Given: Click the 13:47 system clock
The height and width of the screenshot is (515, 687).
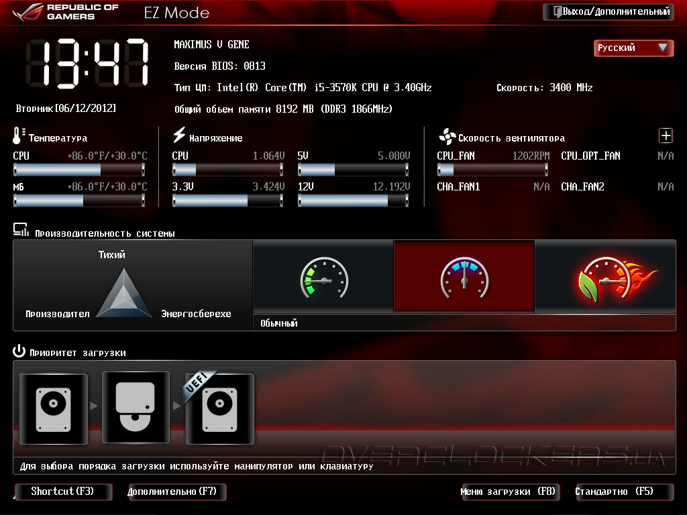Looking at the screenshot, I should (x=88, y=64).
